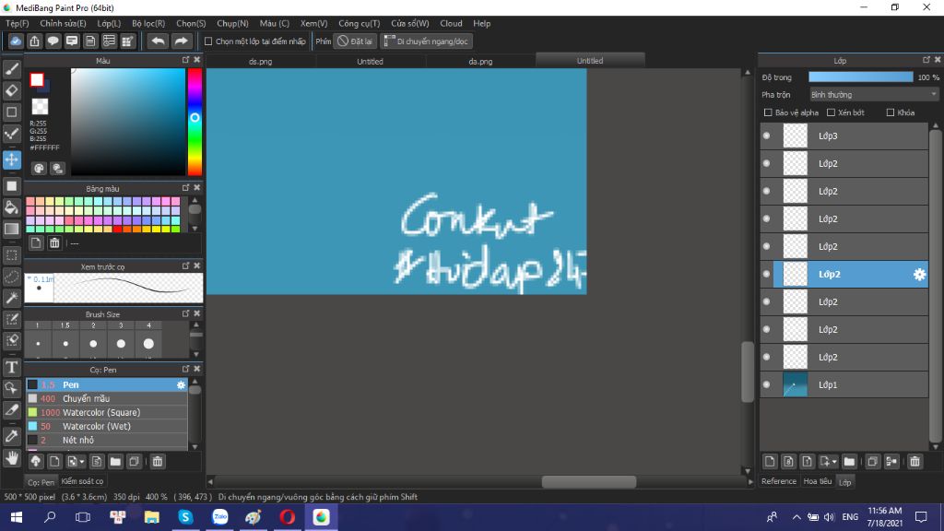Enable 'Bảo vệ alpha' checkbox
944x531 pixels.
(768, 112)
